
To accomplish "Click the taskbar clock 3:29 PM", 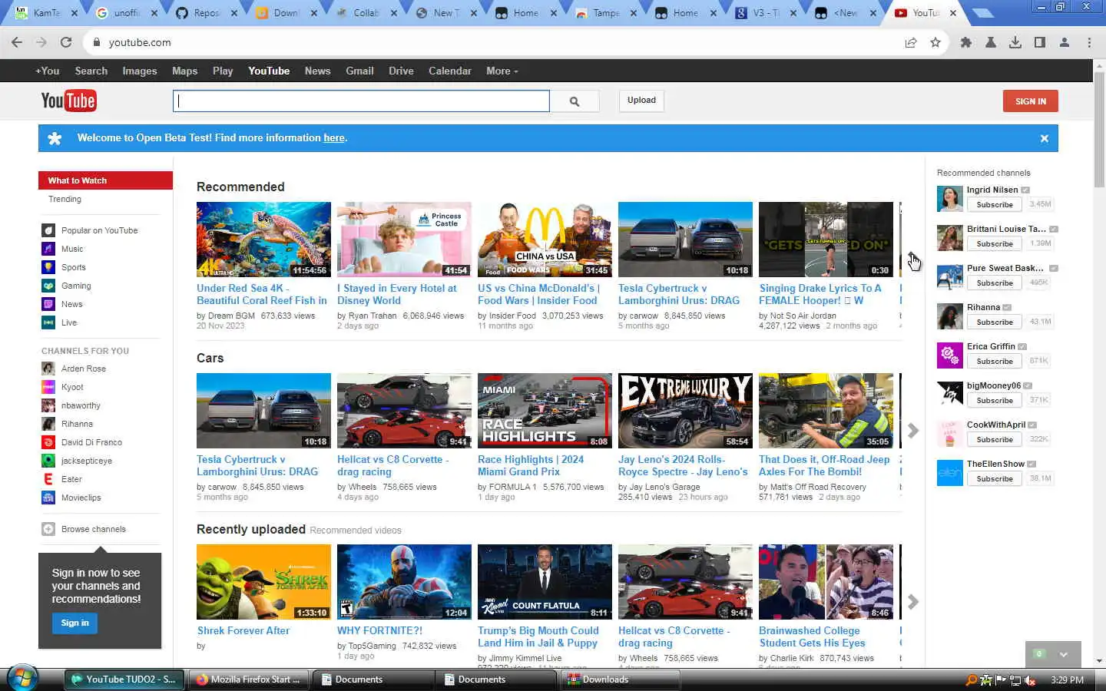I will coord(1068,680).
